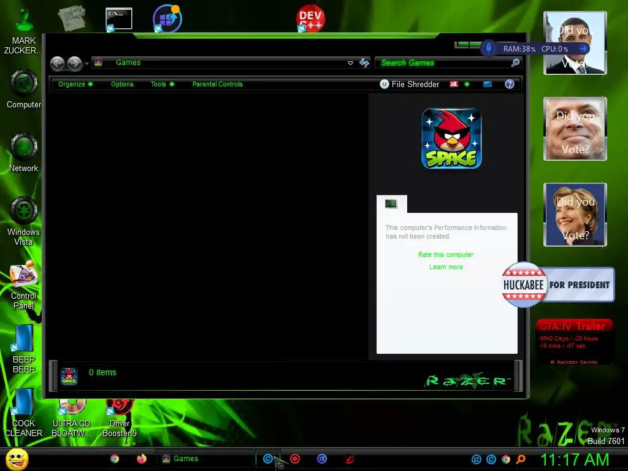Image resolution: width=628 pixels, height=471 pixels.
Task: Open the blue Windows update arrow shortcut
Action: pyautogui.click(x=167, y=18)
